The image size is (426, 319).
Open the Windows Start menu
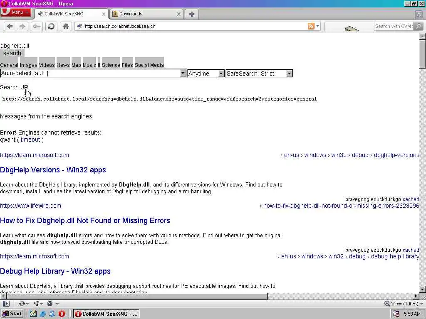coord(12,314)
